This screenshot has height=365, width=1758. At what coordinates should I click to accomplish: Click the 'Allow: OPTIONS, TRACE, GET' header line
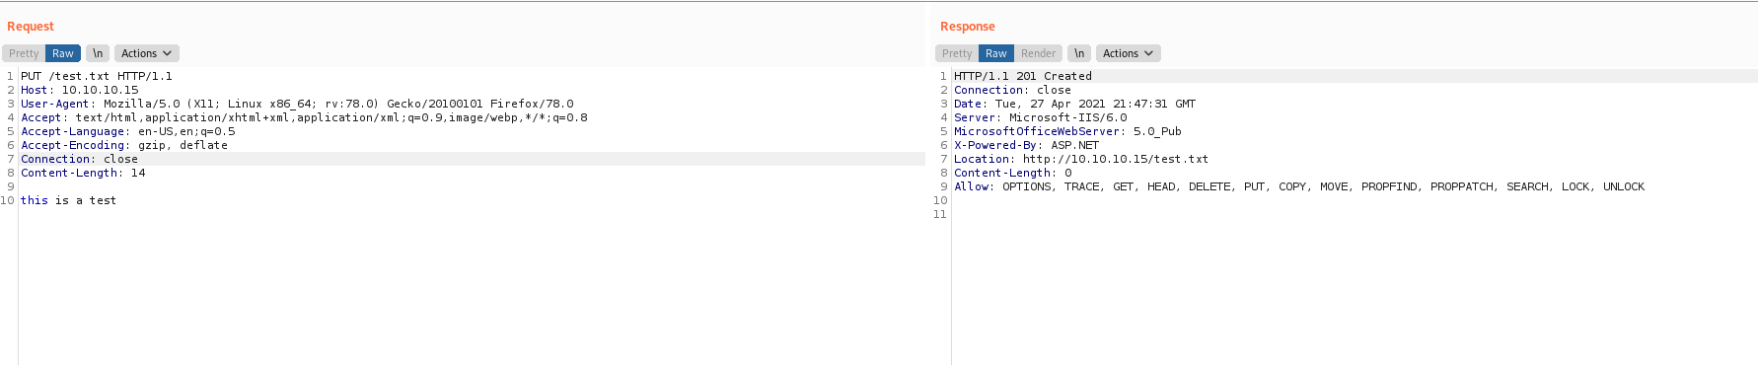point(1299,186)
